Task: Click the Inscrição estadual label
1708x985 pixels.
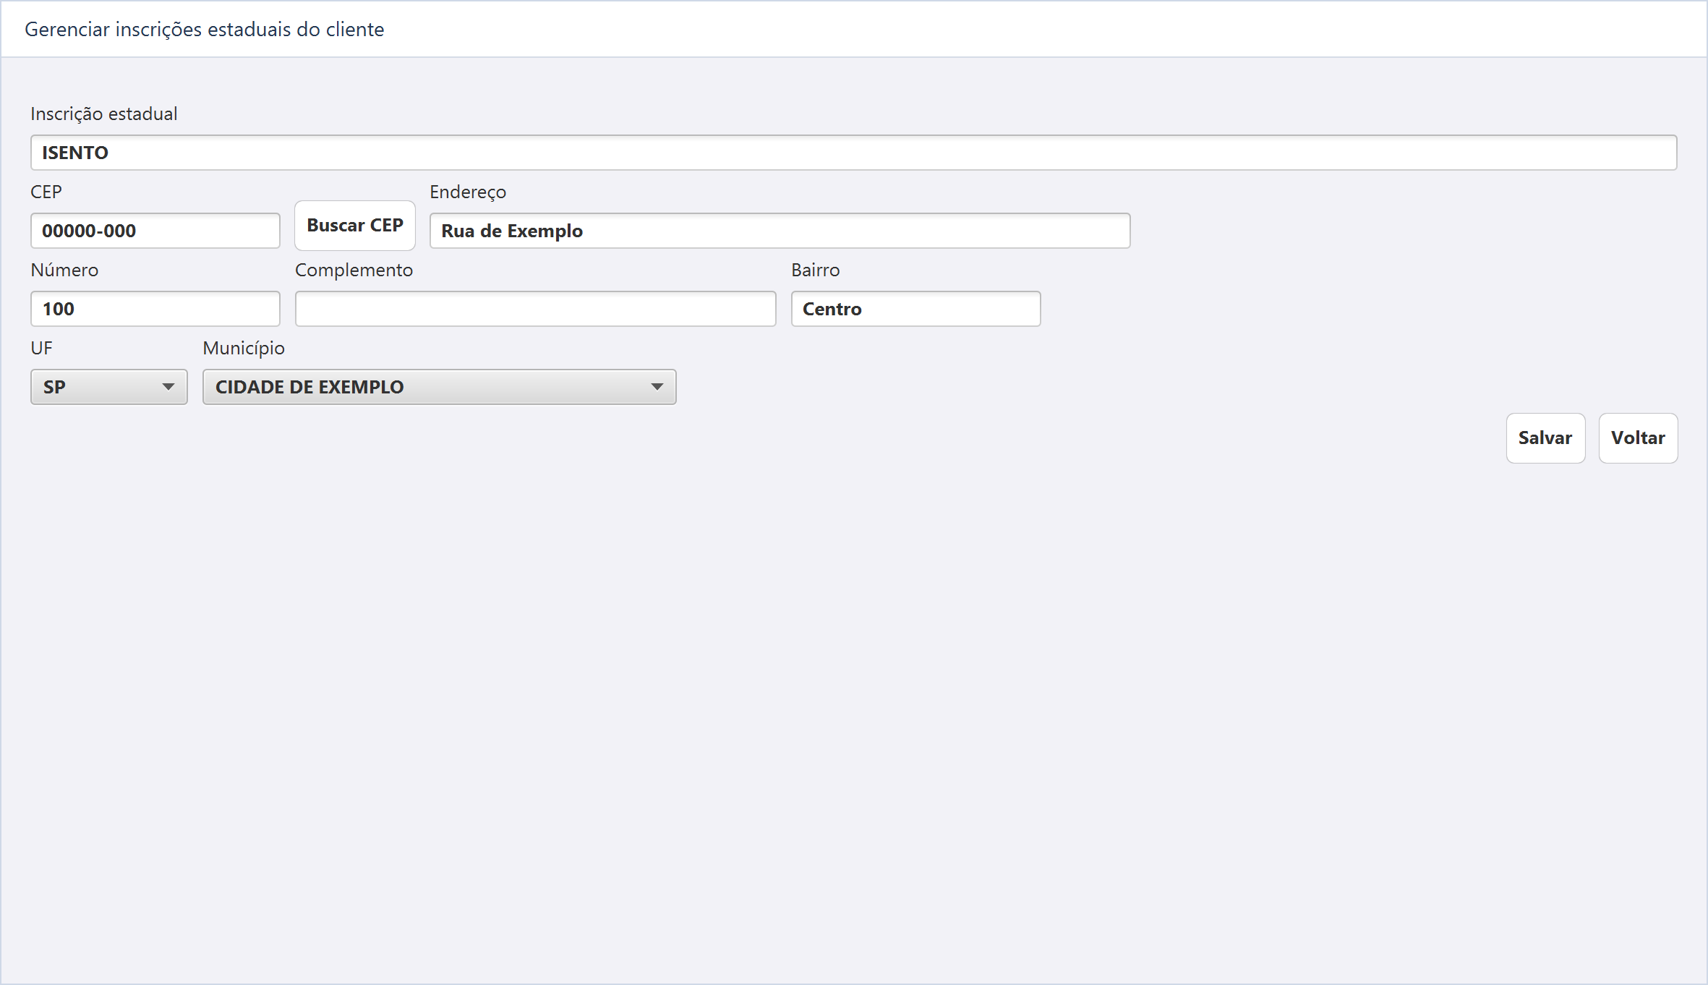Action: tap(104, 114)
